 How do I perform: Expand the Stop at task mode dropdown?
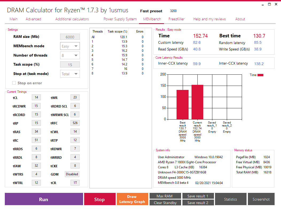pyautogui.click(x=70, y=74)
